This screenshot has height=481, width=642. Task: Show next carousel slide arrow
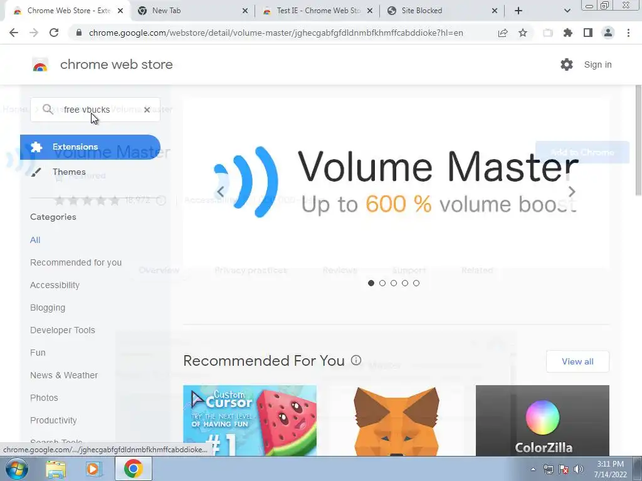coord(572,192)
